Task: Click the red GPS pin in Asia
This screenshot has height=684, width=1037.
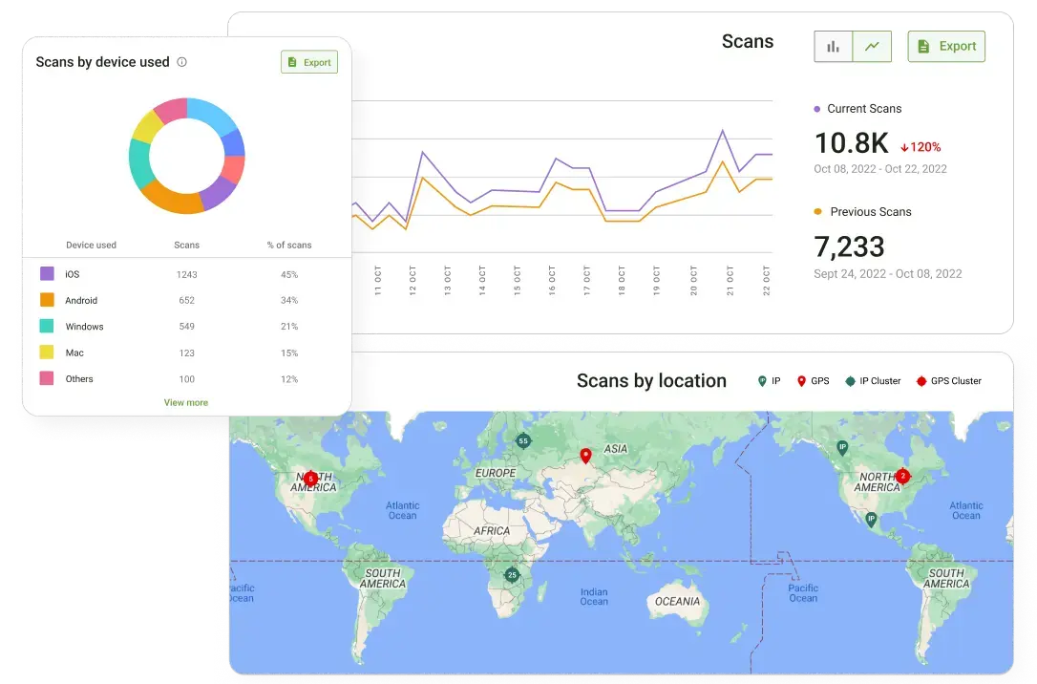Action: point(585,455)
